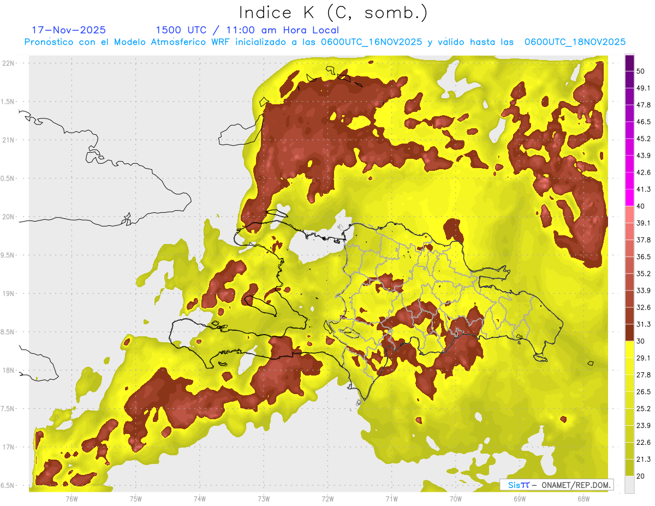Click the '18N' latitude label
The width and height of the screenshot is (655, 506).
[9, 370]
